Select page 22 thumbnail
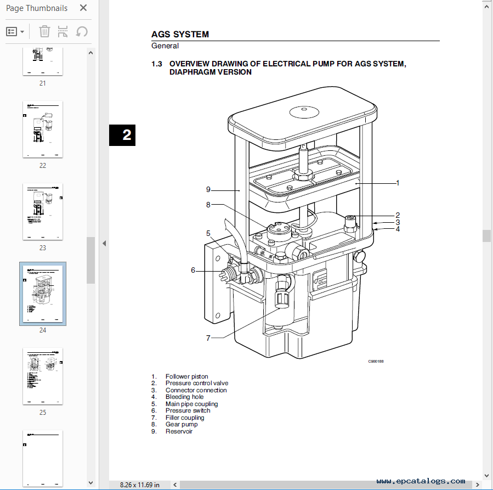The image size is (493, 490). pyautogui.click(x=43, y=129)
